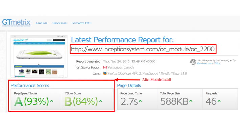Image resolution: width=240 pixels, height=128 pixels.
Task: Click the Canada flag icon
Action: tap(105, 67)
